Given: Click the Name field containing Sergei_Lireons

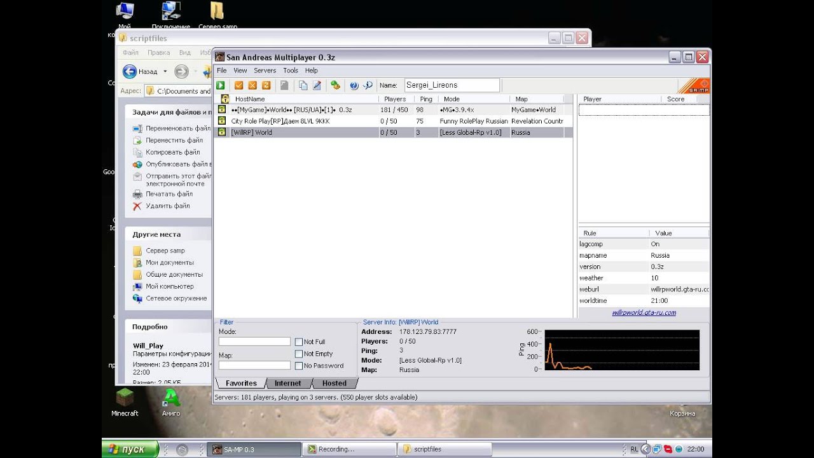Looking at the screenshot, I should (452, 85).
